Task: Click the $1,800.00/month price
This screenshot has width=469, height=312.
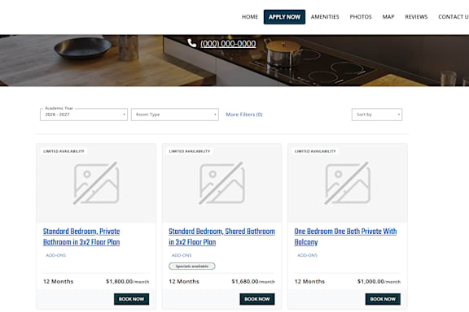Action: point(127,281)
